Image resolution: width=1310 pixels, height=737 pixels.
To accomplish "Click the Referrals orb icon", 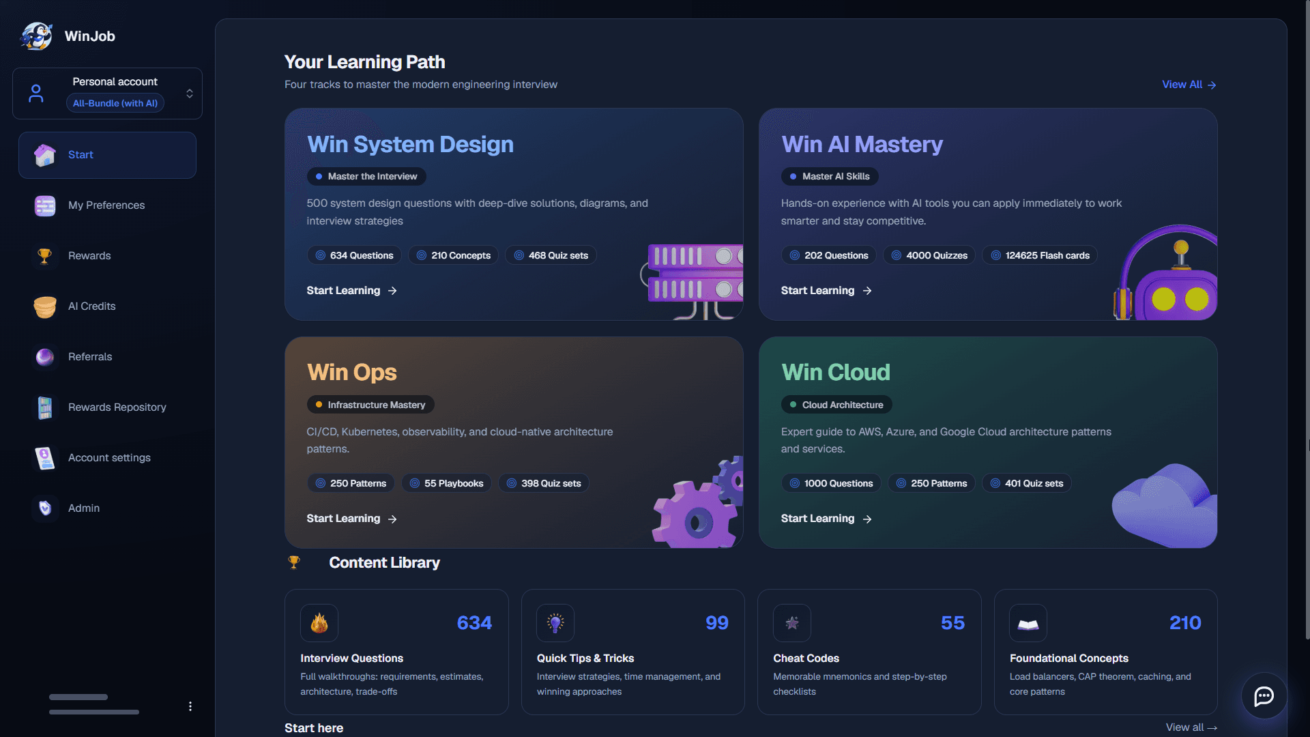I will coord(45,357).
